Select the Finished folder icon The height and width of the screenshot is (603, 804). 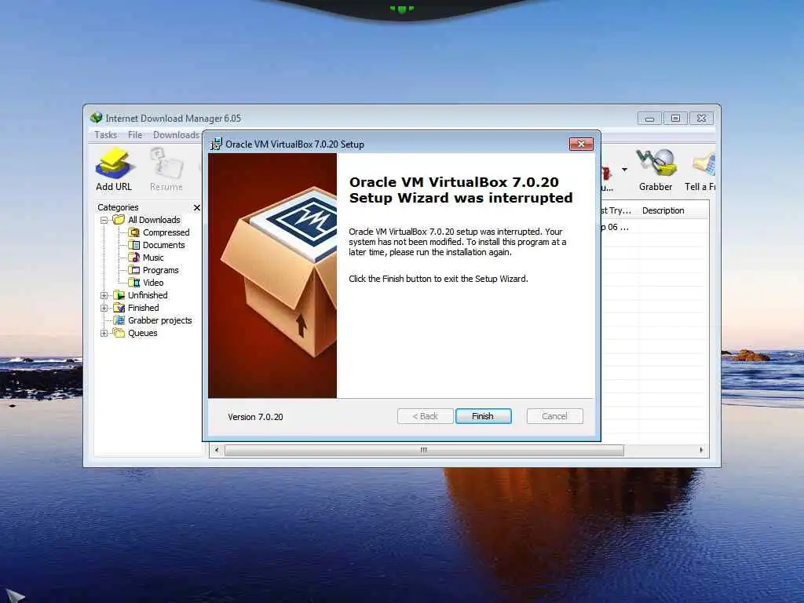click(x=119, y=308)
